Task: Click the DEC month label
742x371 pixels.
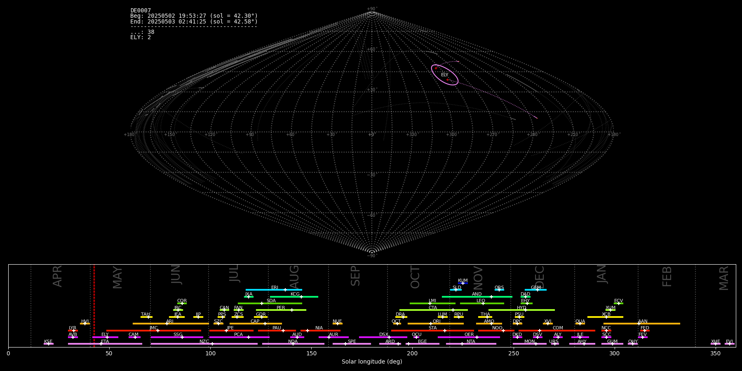Action: coord(539,277)
